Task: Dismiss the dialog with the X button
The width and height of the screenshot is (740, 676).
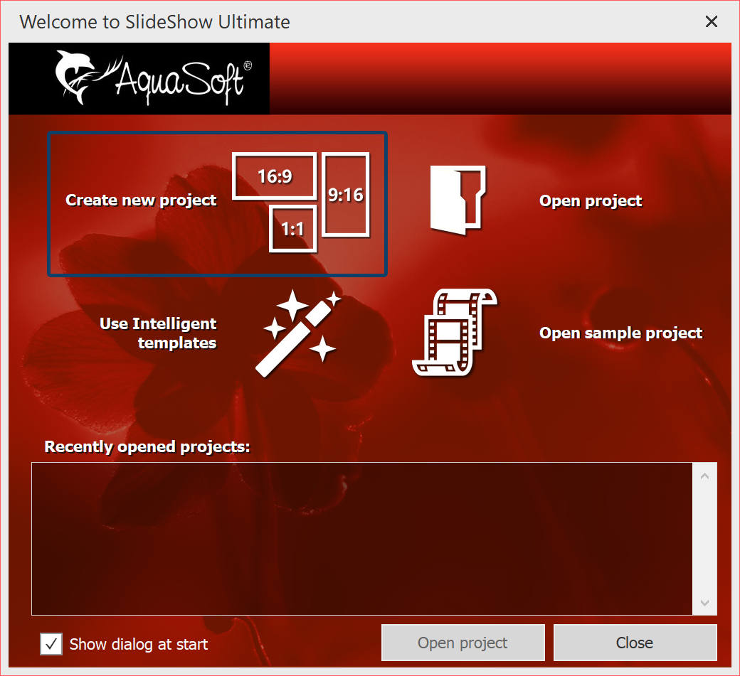Action: click(712, 21)
